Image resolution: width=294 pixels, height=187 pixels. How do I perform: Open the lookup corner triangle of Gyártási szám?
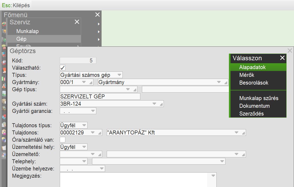(x=161, y=104)
